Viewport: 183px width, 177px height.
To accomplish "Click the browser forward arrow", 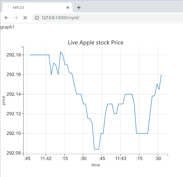I will [16, 18].
